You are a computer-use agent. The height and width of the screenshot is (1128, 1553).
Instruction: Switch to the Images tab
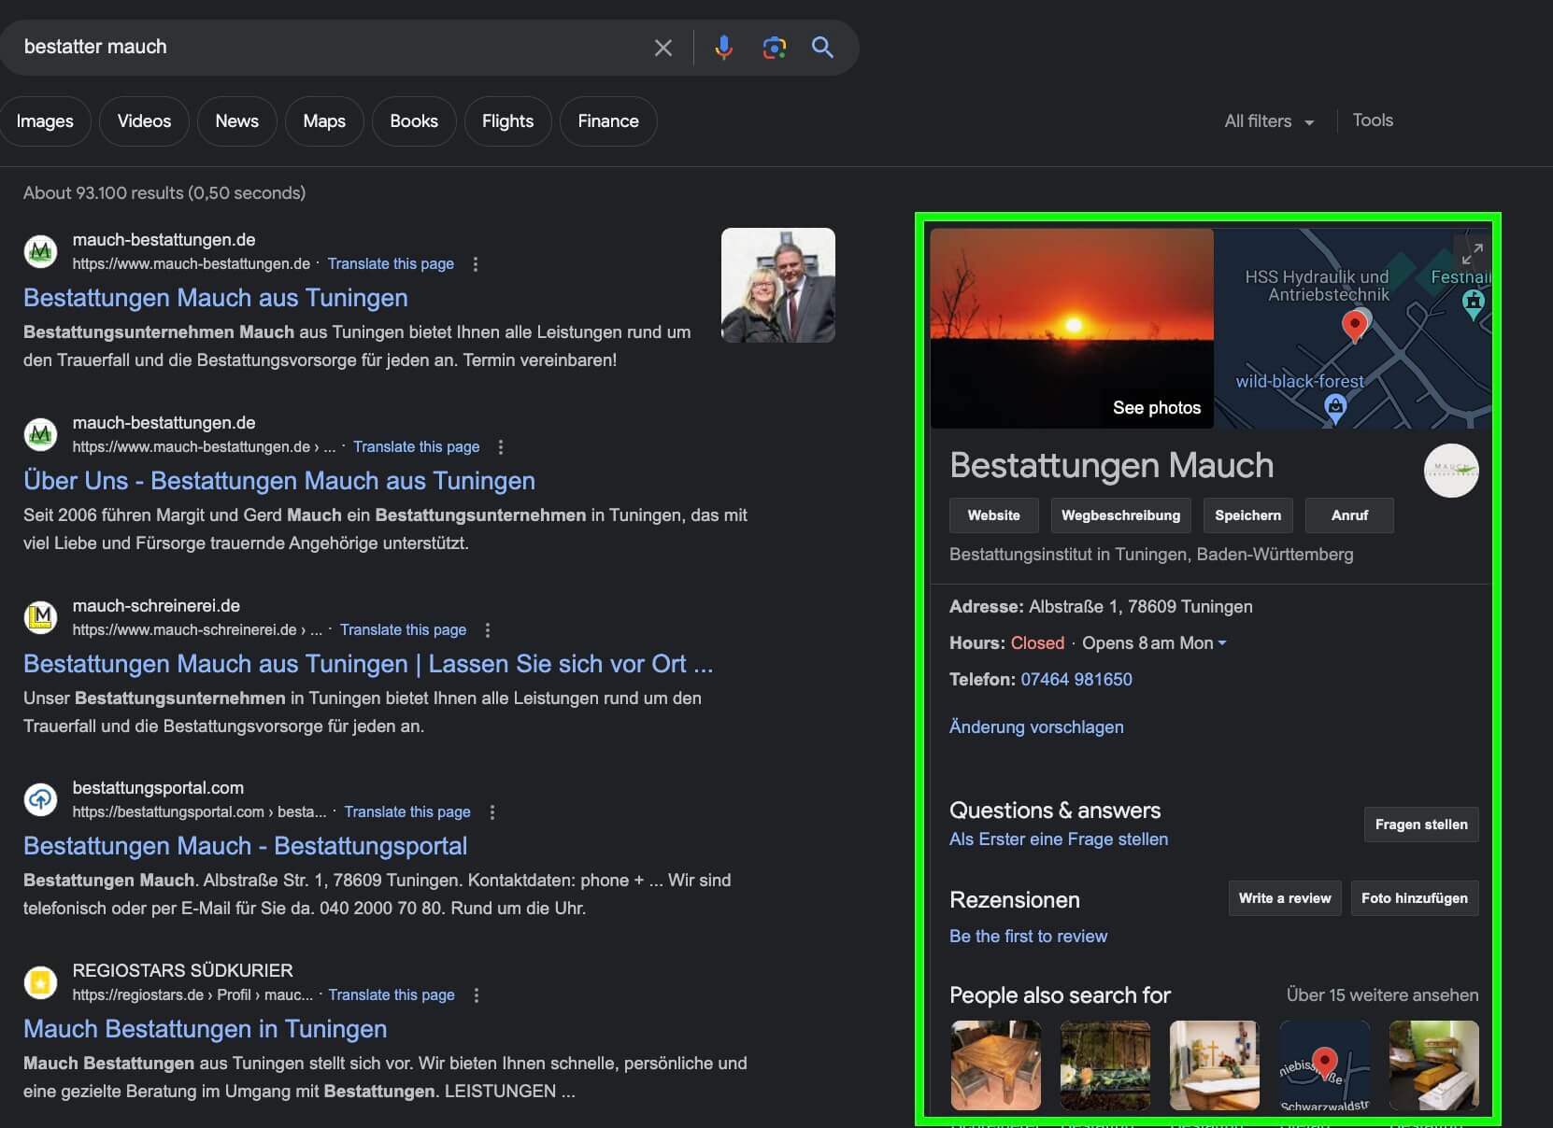pos(45,121)
